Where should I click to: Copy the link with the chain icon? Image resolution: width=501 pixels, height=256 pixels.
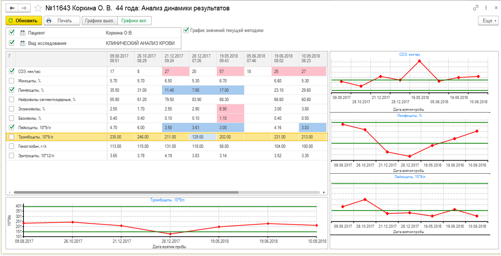(x=476, y=8)
